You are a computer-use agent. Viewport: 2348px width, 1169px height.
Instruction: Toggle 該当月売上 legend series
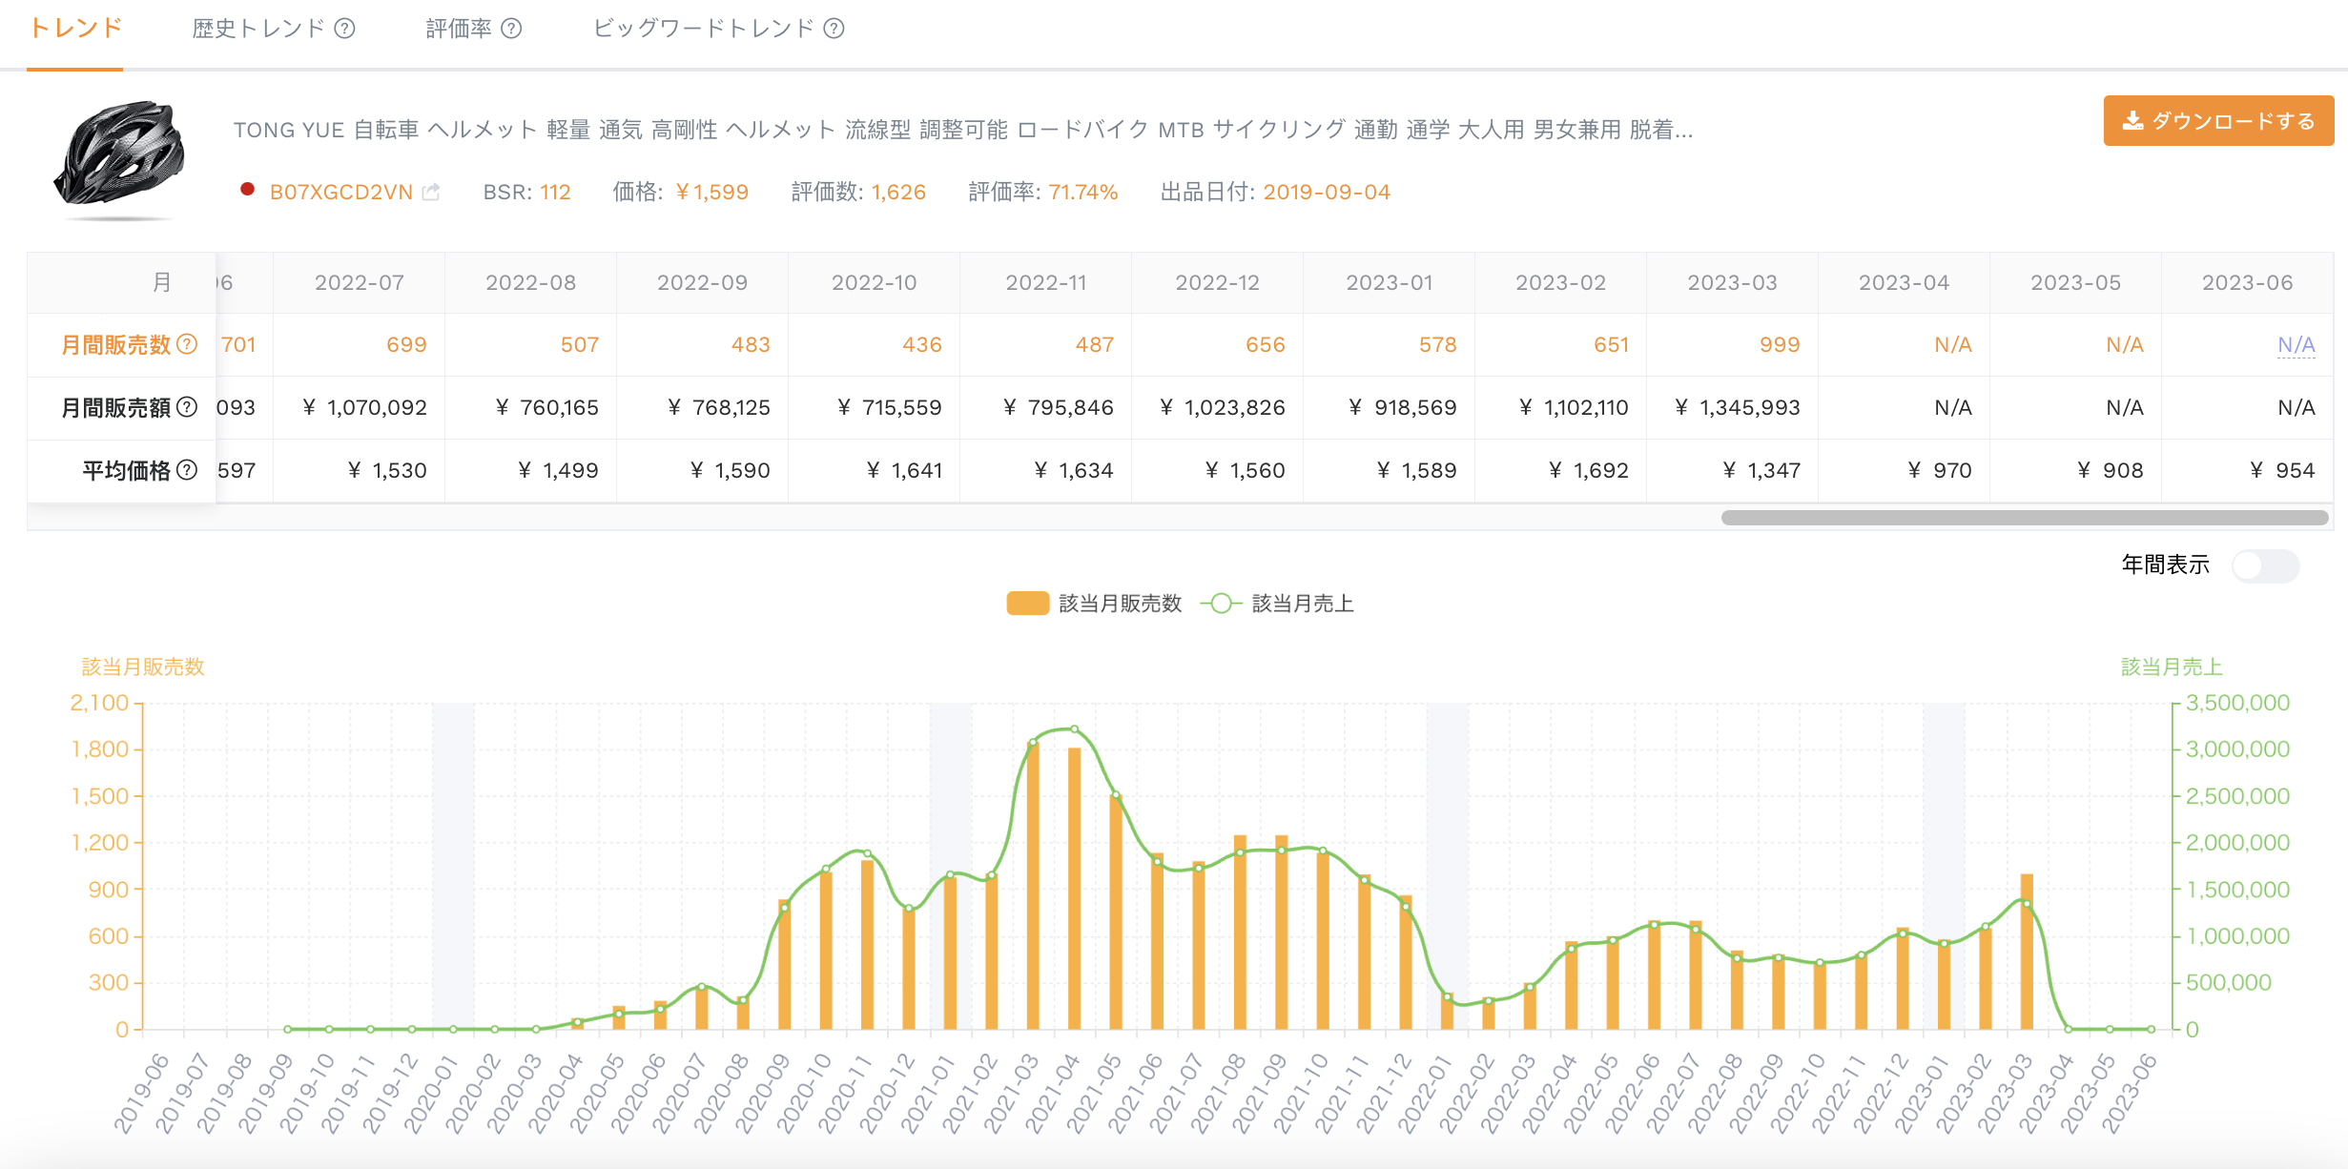[x=1277, y=604]
